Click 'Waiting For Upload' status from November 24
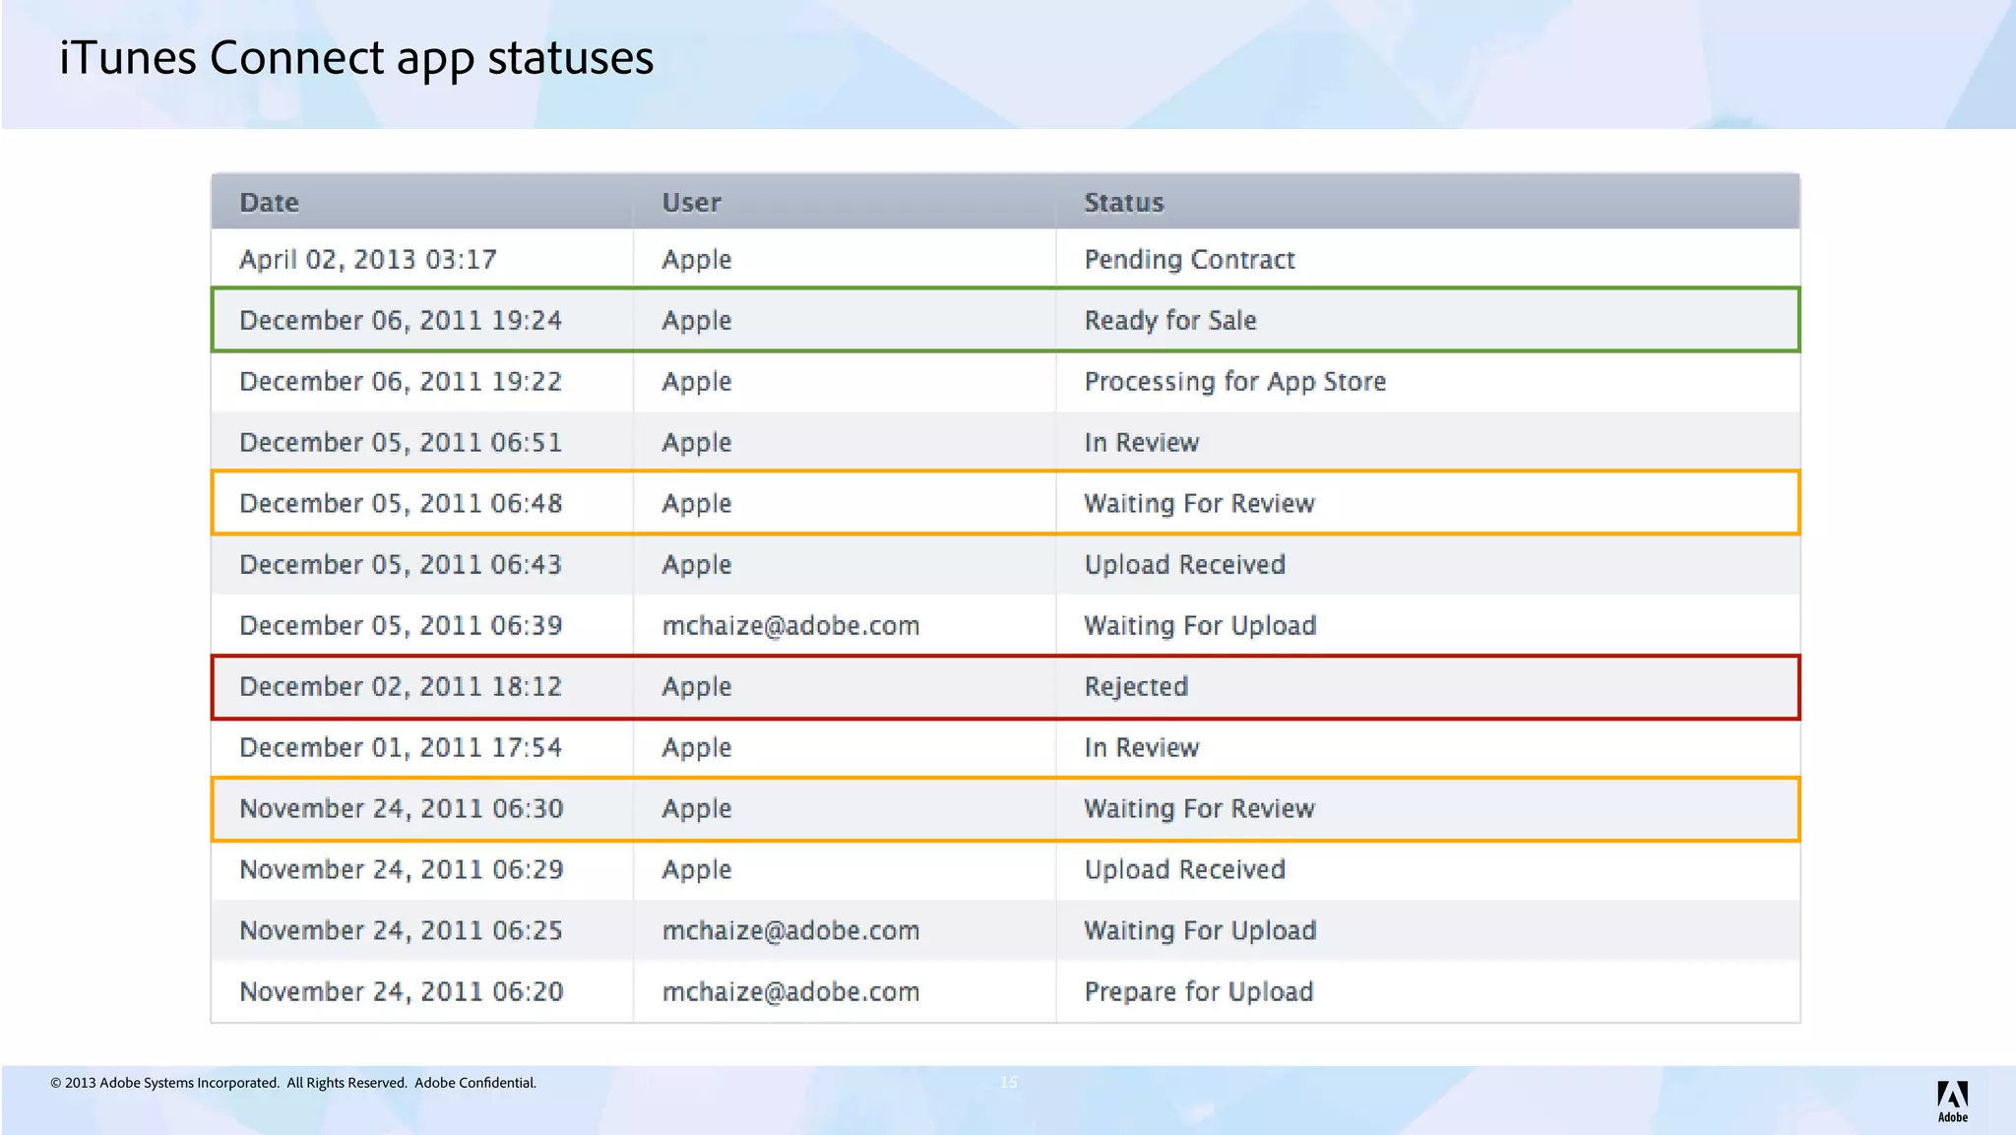Image resolution: width=2016 pixels, height=1135 pixels. pyautogui.click(x=1200, y=931)
